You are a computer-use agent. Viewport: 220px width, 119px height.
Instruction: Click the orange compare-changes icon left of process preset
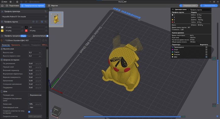pyautogui.click(x=2, y=41)
